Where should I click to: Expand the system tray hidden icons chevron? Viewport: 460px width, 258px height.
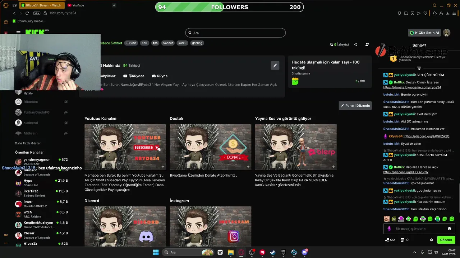[x=414, y=252]
